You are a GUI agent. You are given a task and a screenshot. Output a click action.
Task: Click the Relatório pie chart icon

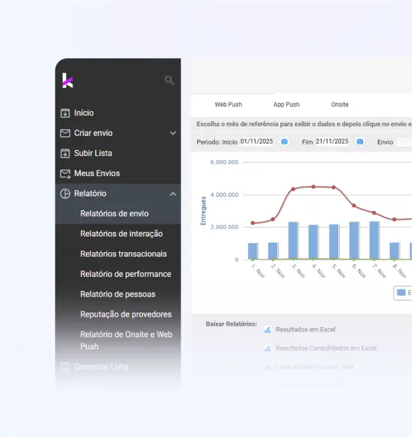click(x=65, y=194)
